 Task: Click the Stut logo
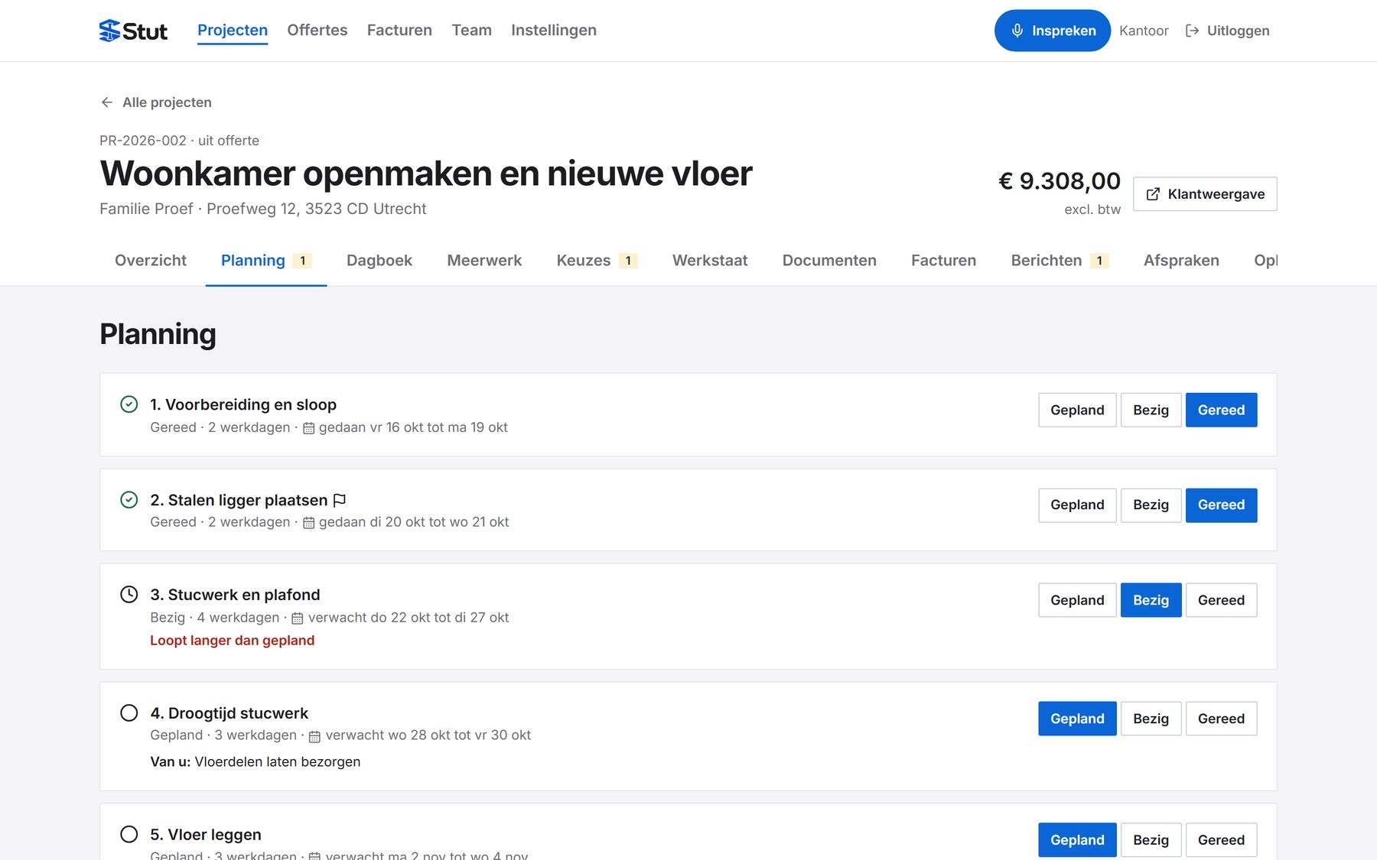pyautogui.click(x=133, y=31)
